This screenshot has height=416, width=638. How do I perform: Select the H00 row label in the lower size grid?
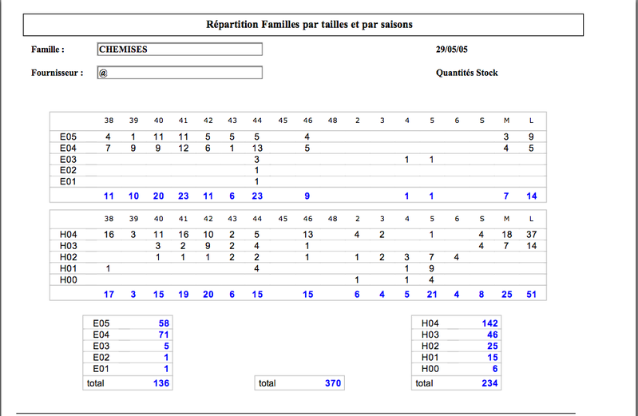pyautogui.click(x=68, y=280)
